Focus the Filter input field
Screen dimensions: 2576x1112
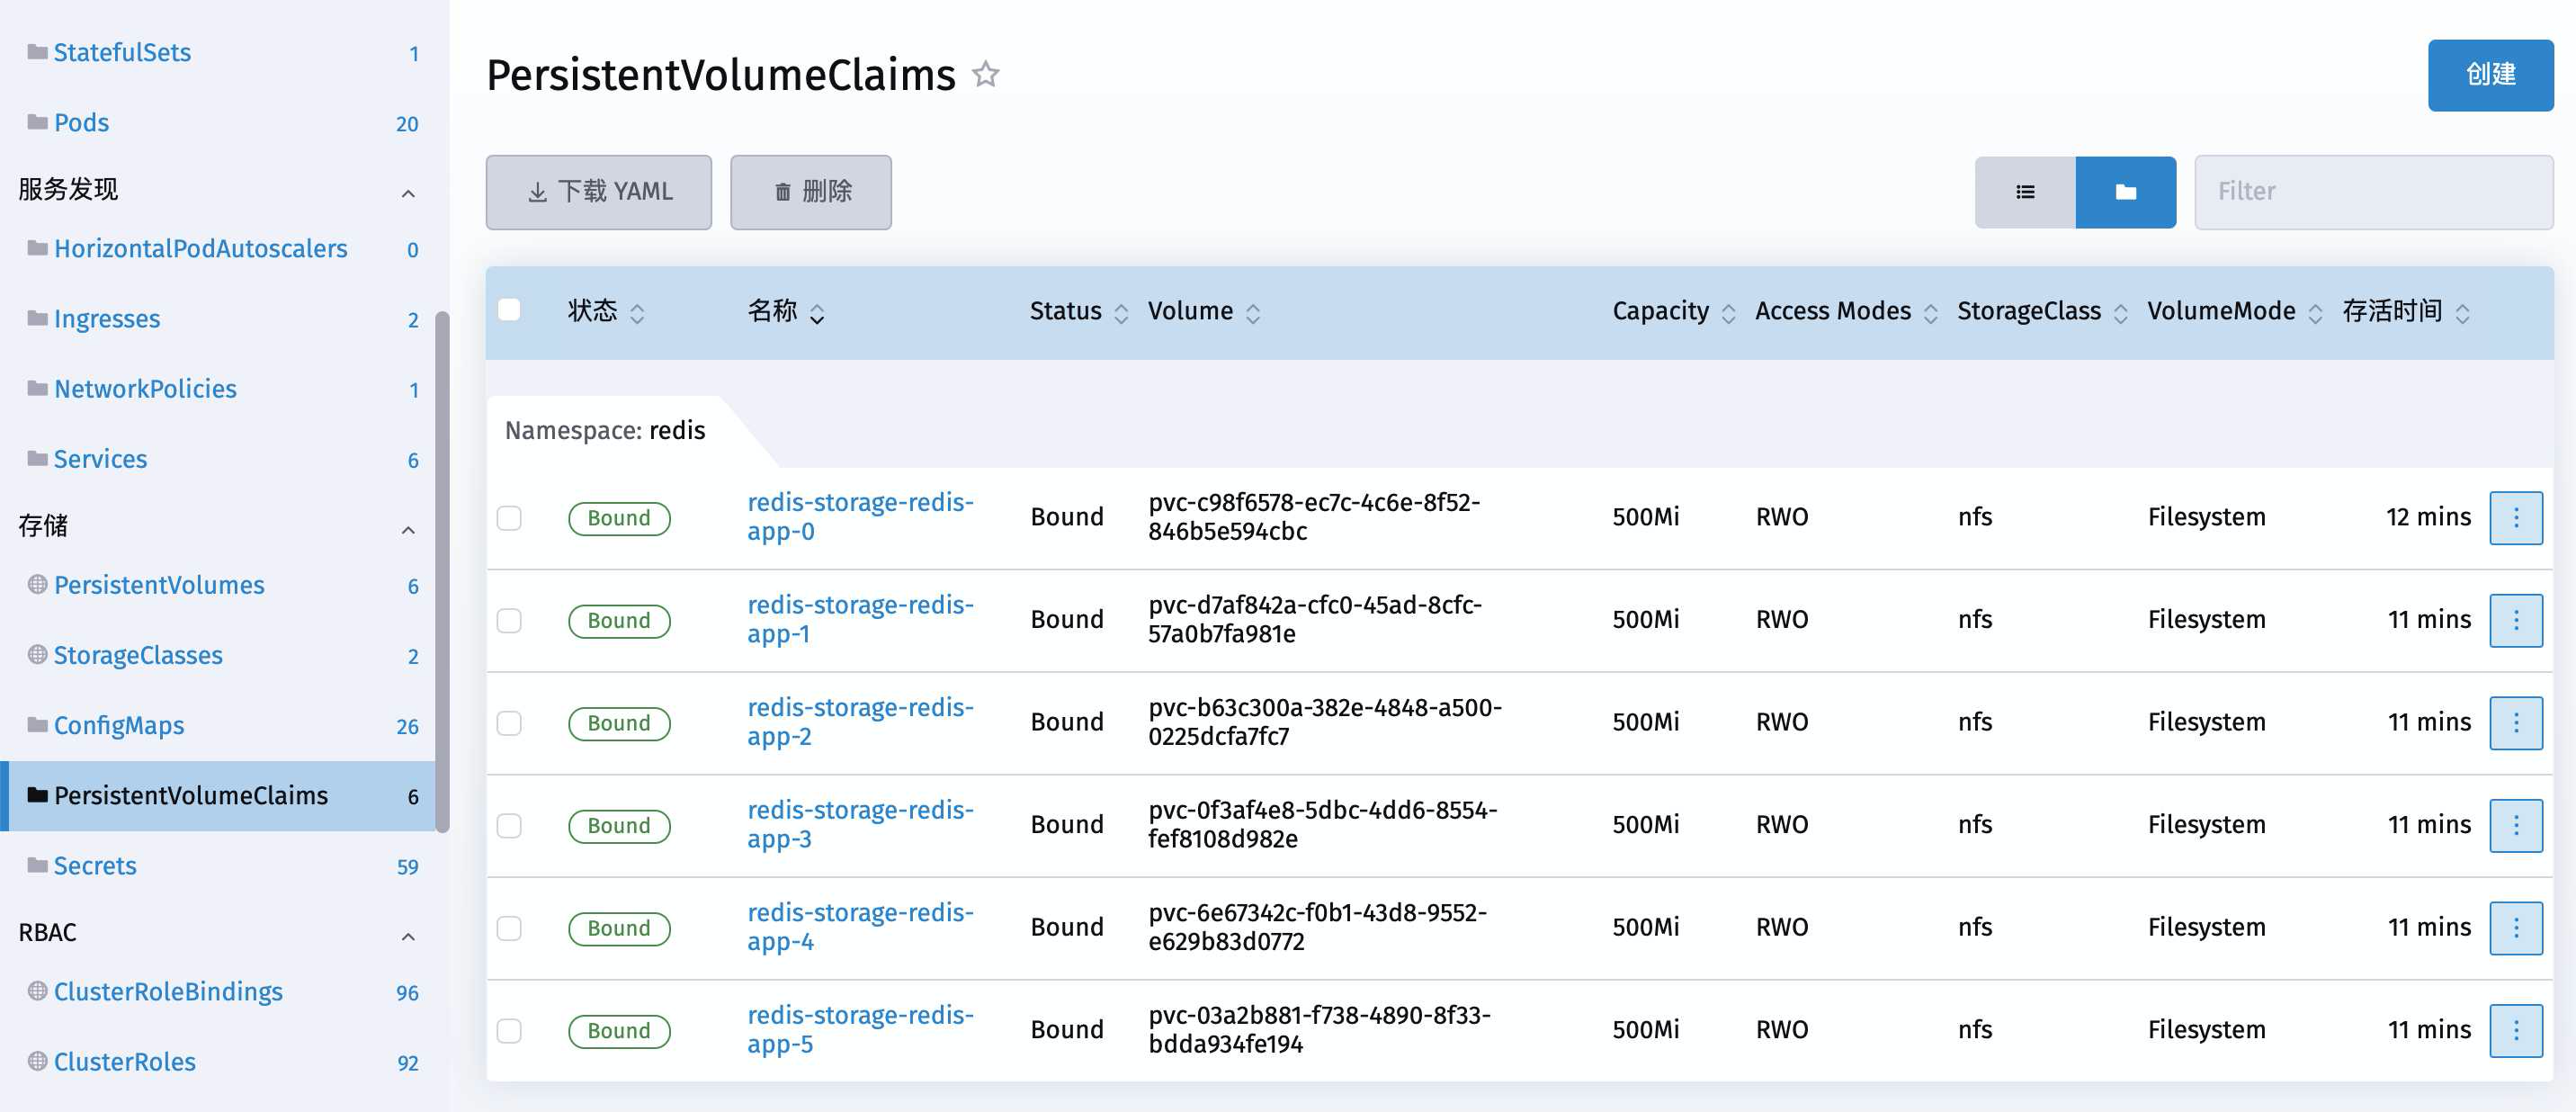[2372, 192]
